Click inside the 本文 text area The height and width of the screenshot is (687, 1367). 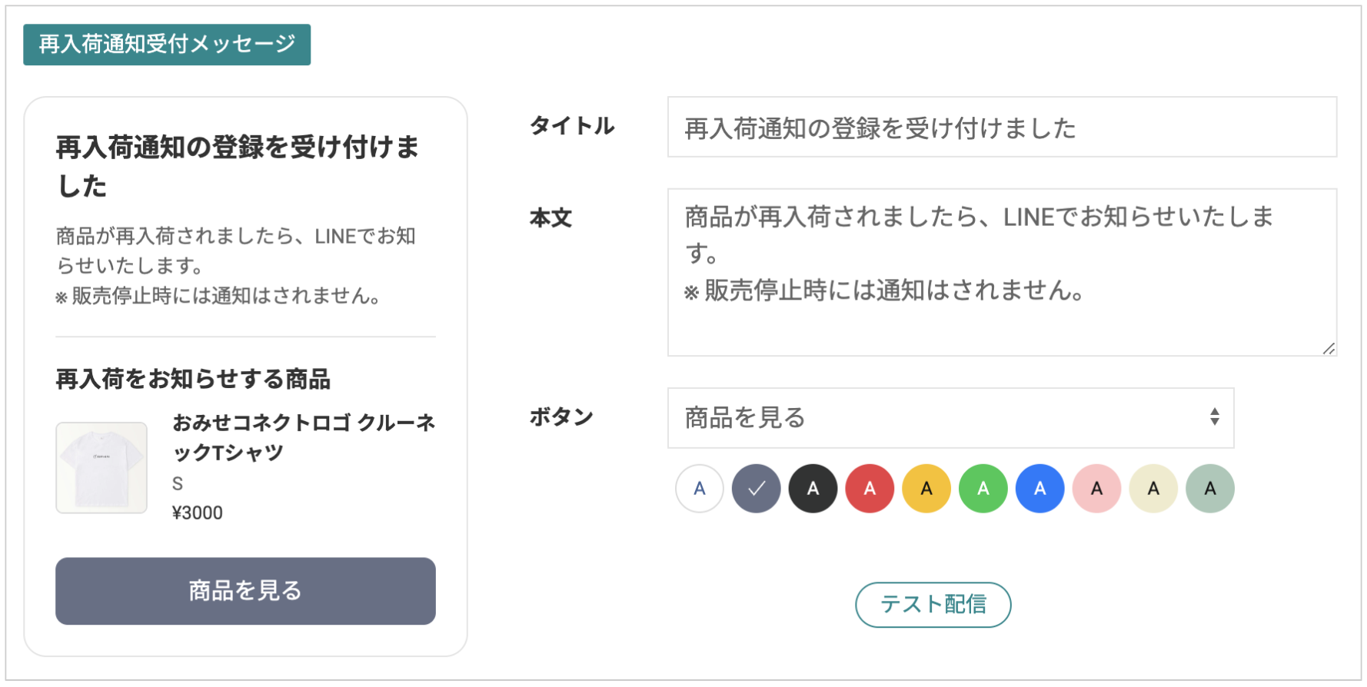(1002, 273)
